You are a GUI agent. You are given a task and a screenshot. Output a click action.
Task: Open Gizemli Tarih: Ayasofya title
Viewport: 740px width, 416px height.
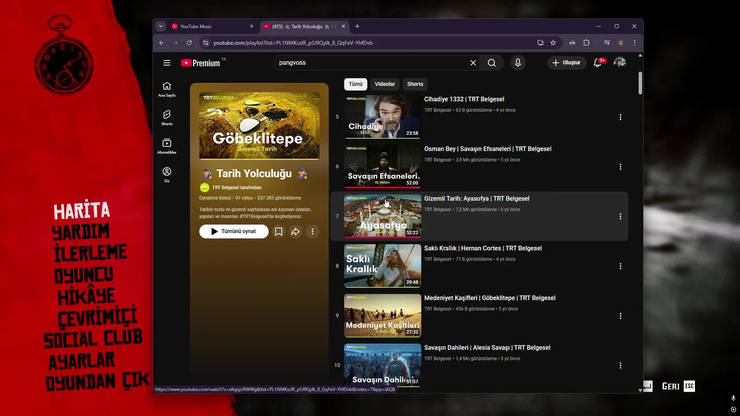pyautogui.click(x=477, y=199)
